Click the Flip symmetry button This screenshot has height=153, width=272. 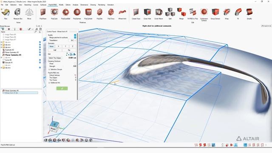pyautogui.click(x=69, y=50)
